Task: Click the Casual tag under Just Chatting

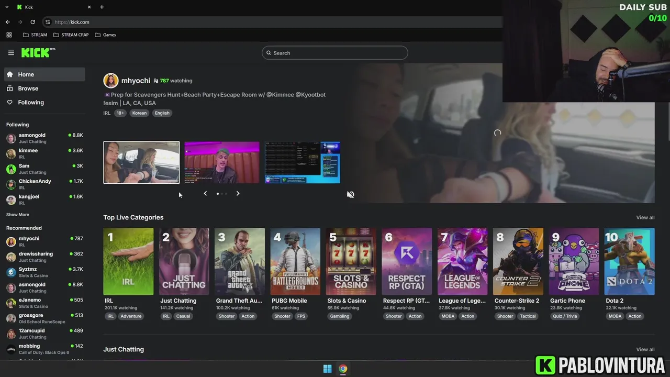Action: [x=183, y=316]
